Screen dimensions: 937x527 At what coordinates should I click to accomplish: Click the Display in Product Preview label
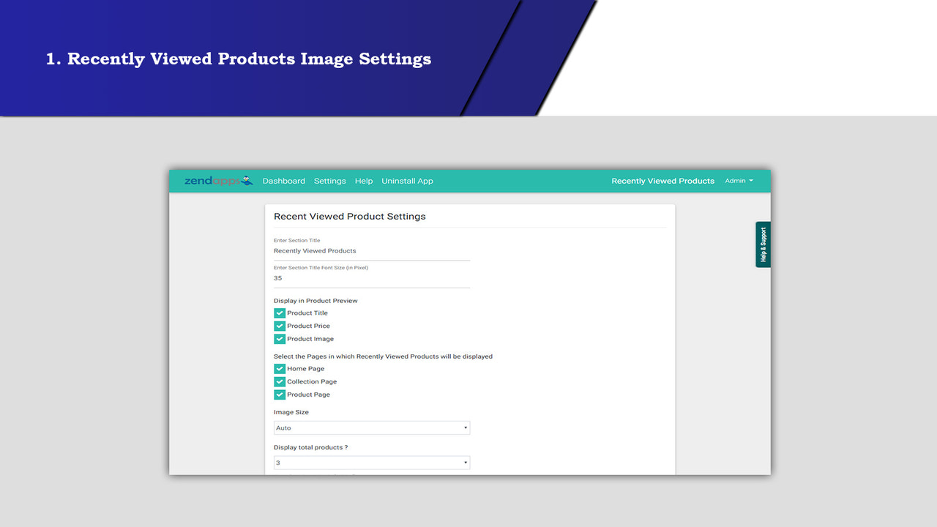[x=316, y=300]
